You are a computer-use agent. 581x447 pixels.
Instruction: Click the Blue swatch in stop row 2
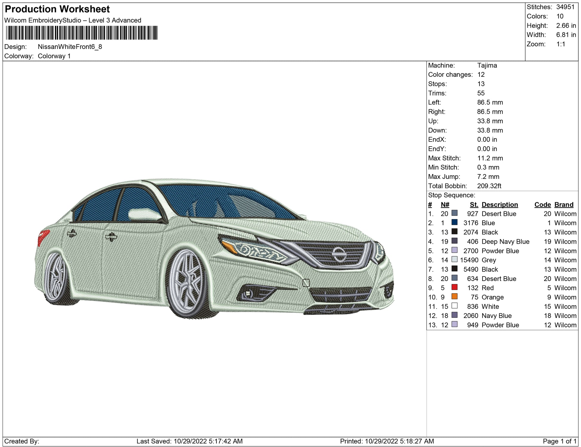click(x=454, y=222)
